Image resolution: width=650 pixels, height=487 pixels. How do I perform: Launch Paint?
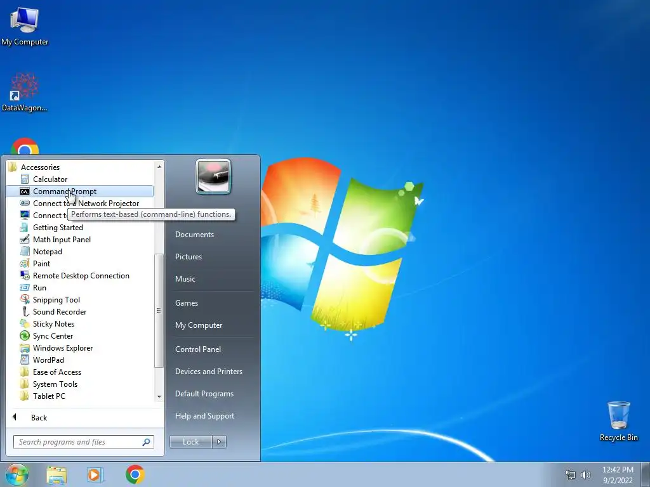79,263
